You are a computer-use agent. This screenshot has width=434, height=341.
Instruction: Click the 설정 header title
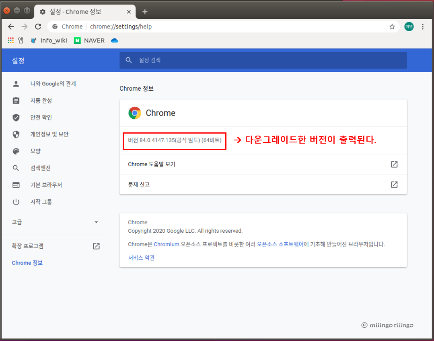pos(18,61)
